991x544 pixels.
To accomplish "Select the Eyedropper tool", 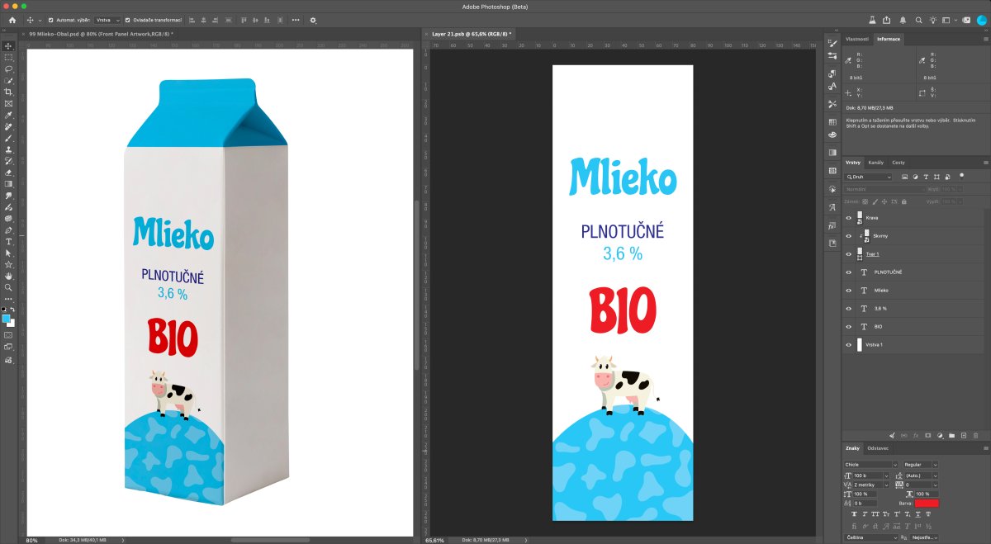I will pos(8,116).
